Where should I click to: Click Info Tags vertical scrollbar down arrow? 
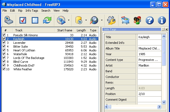(x=164, y=102)
